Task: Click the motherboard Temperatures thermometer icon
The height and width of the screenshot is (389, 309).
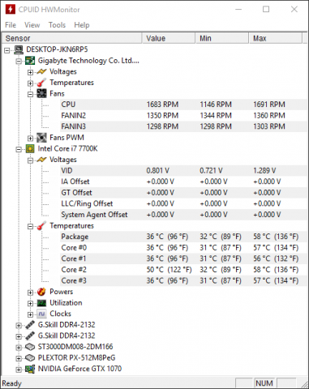Action: [x=41, y=83]
